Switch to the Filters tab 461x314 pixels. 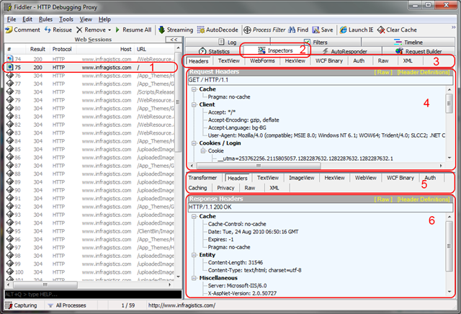(315, 42)
